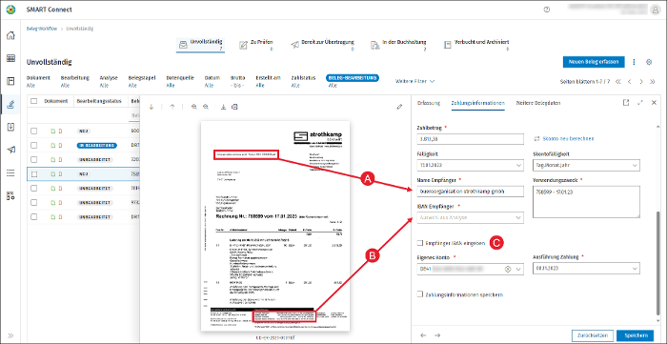The height and width of the screenshot is (344, 667).
Task: Zoom in on the document preview
Action: coord(194,107)
